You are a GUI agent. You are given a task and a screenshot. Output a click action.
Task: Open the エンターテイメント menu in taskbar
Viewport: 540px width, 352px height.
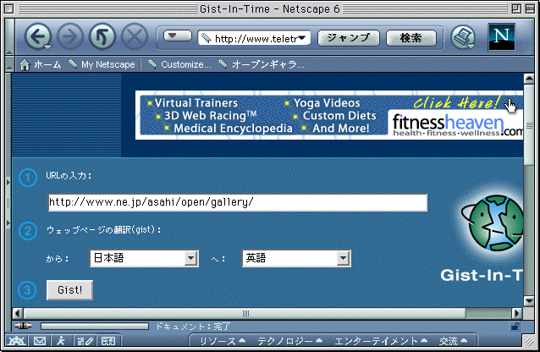click(381, 341)
